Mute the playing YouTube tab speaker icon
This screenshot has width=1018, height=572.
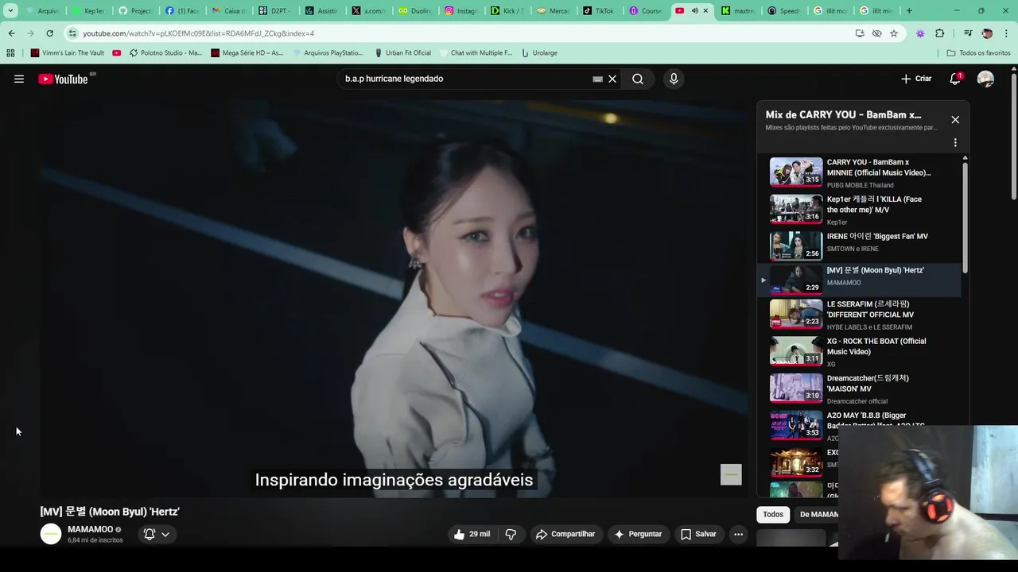694,11
